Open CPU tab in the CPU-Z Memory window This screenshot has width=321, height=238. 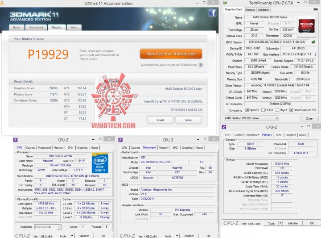[x=228, y=135]
